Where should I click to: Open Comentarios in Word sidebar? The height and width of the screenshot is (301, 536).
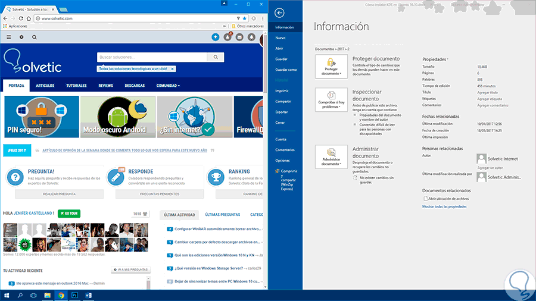click(x=285, y=150)
